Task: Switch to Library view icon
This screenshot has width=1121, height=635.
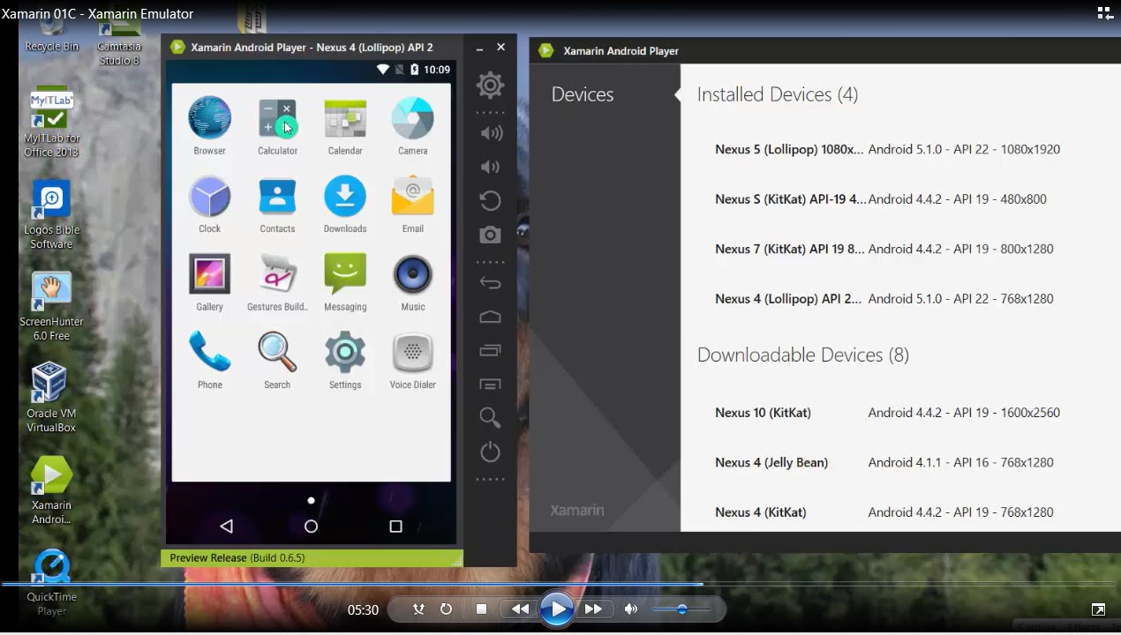Action: 1105,13
